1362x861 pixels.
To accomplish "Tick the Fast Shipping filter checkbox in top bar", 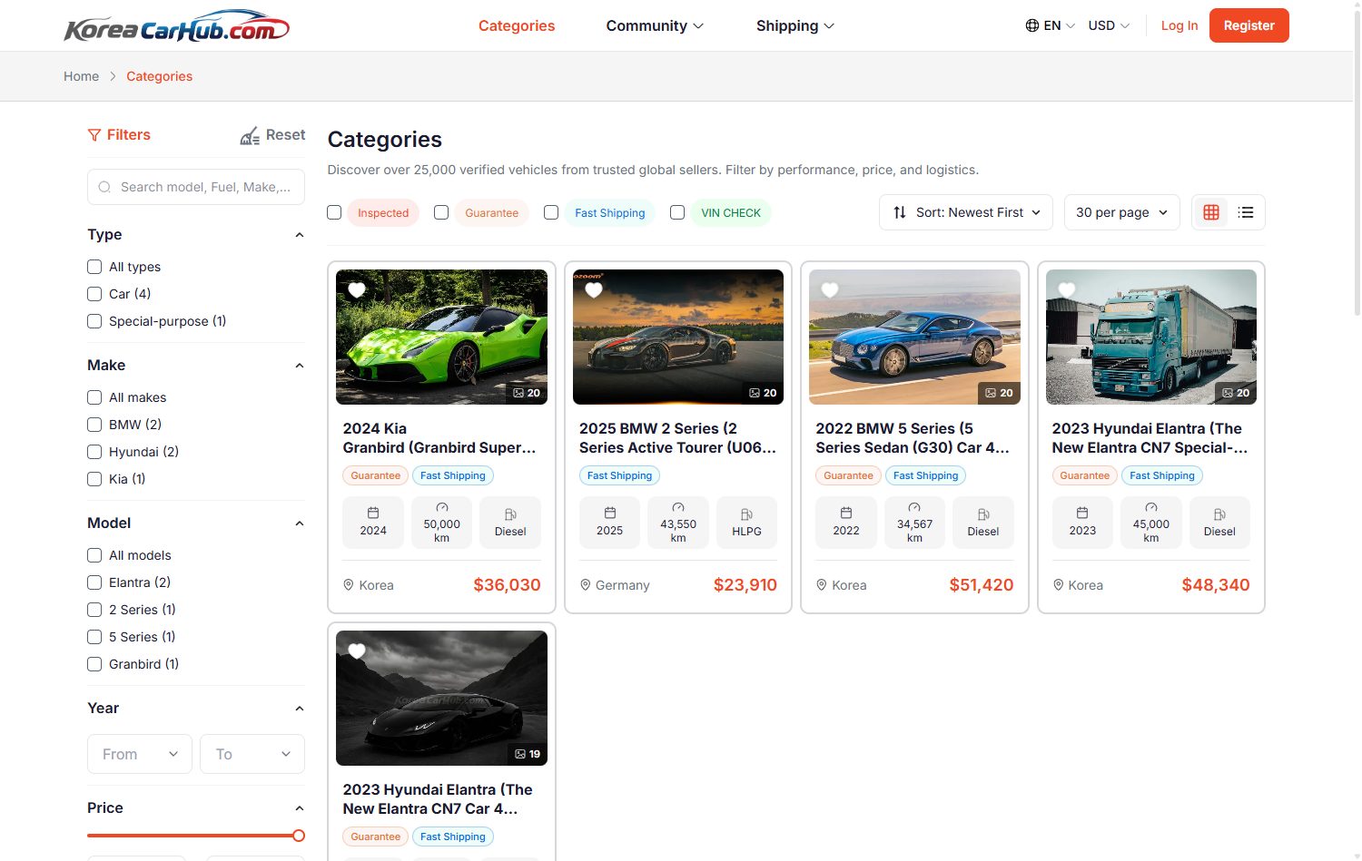I will (551, 212).
